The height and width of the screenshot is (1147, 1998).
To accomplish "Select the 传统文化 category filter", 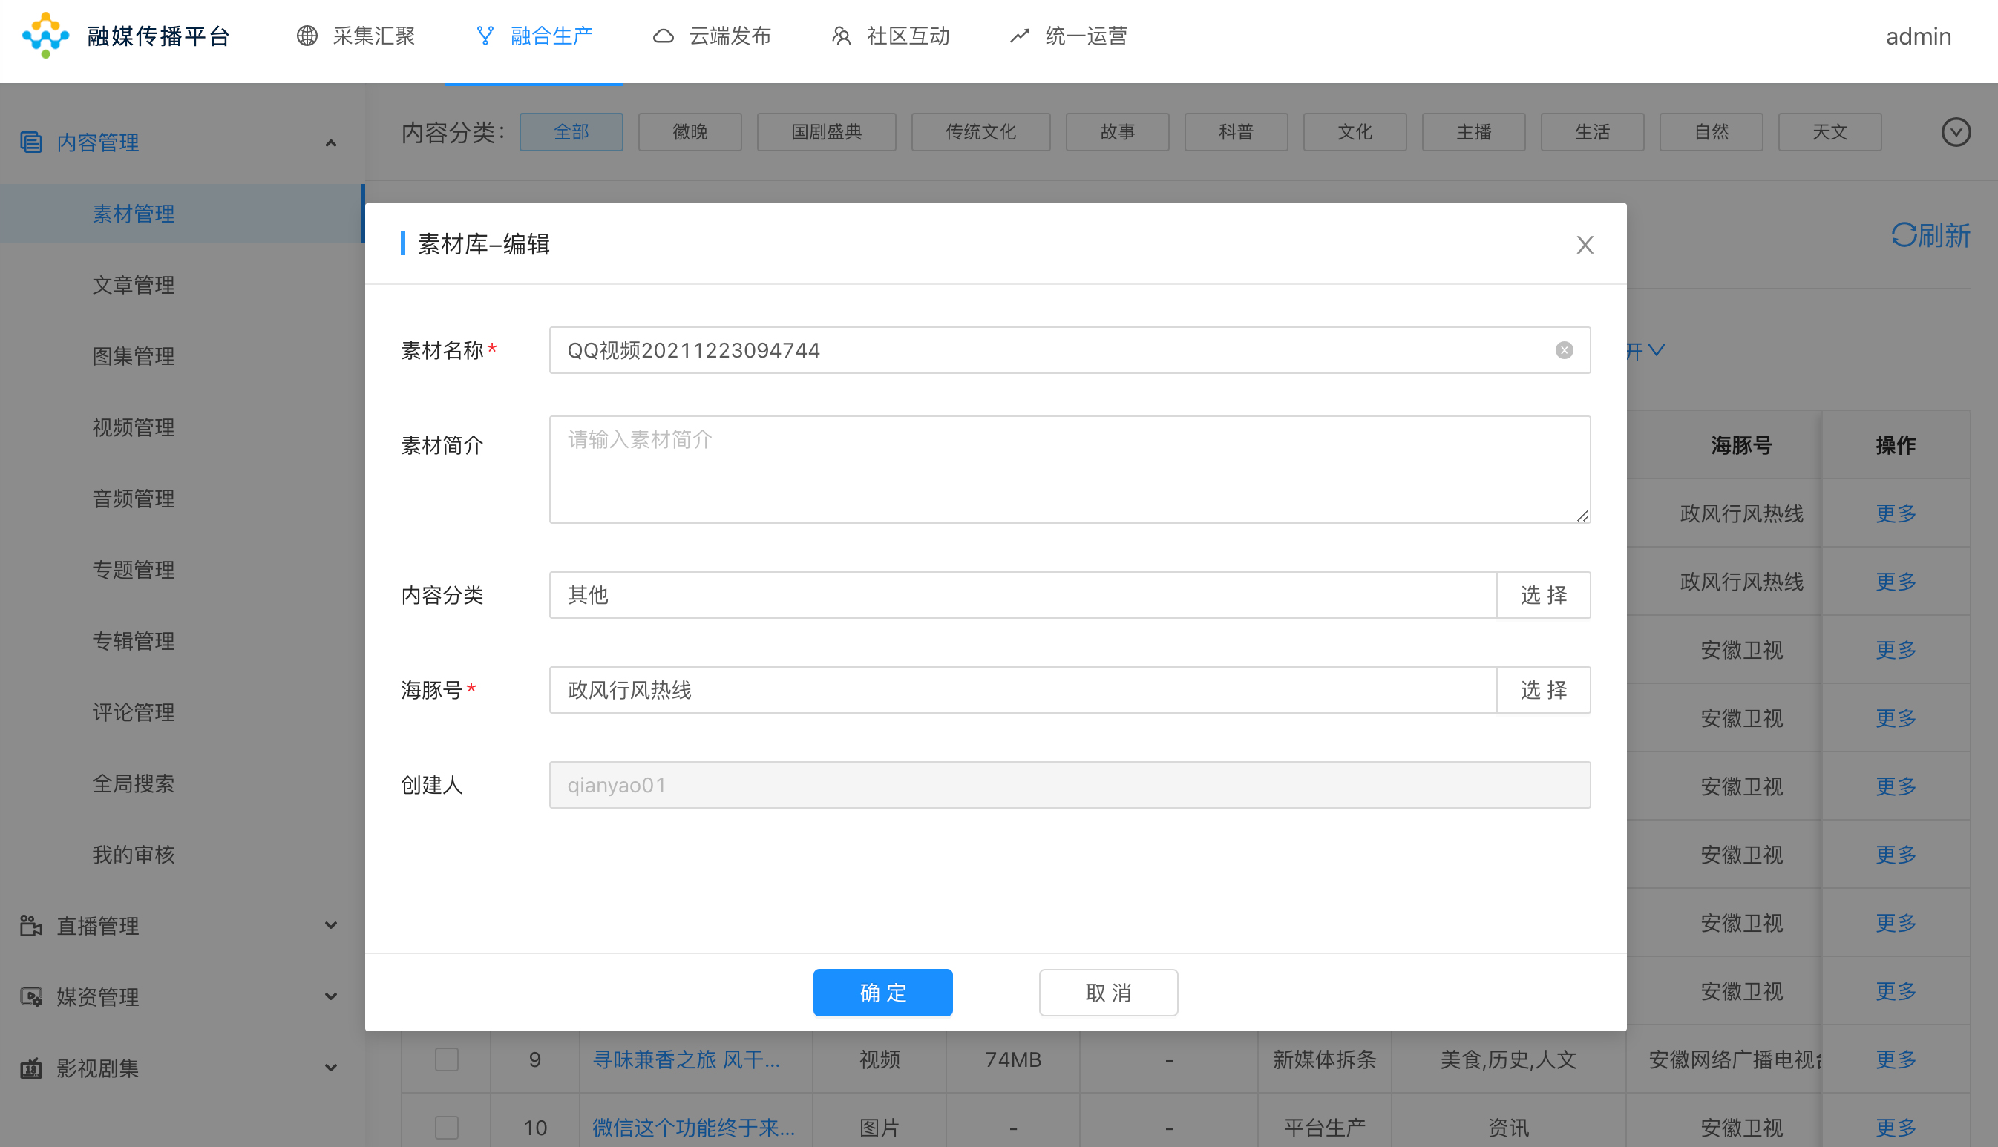I will (981, 131).
